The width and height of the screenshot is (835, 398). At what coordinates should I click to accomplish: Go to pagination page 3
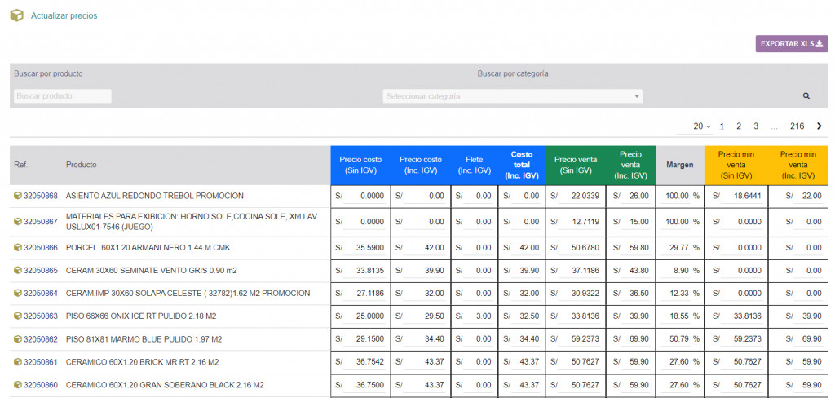tap(756, 126)
